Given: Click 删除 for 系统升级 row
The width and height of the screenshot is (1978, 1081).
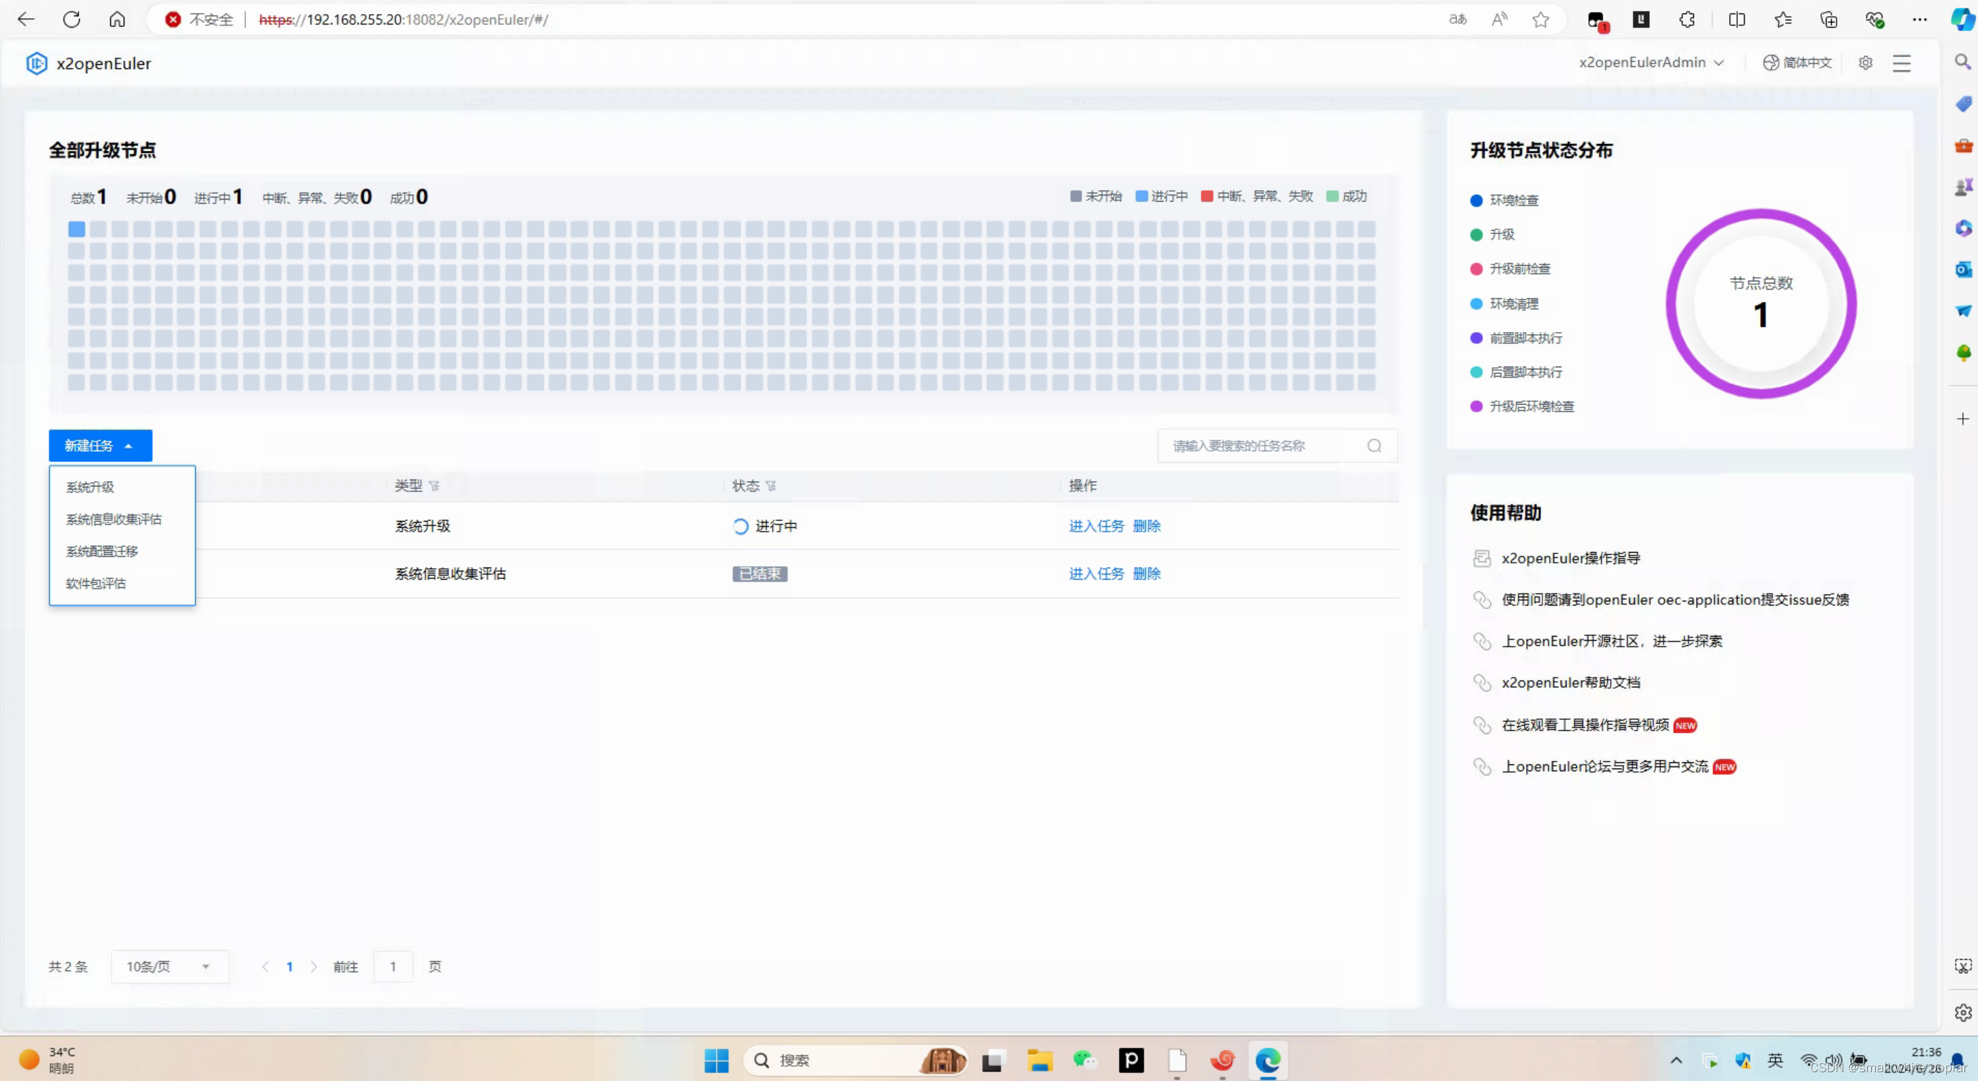Looking at the screenshot, I should (1147, 526).
